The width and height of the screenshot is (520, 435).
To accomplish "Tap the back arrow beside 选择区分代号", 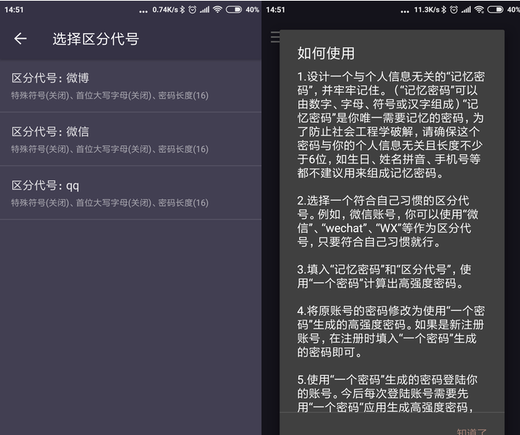I will coord(20,39).
